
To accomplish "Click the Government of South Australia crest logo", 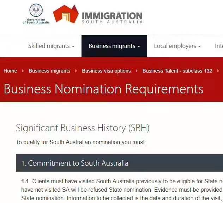I will pos(36,14).
